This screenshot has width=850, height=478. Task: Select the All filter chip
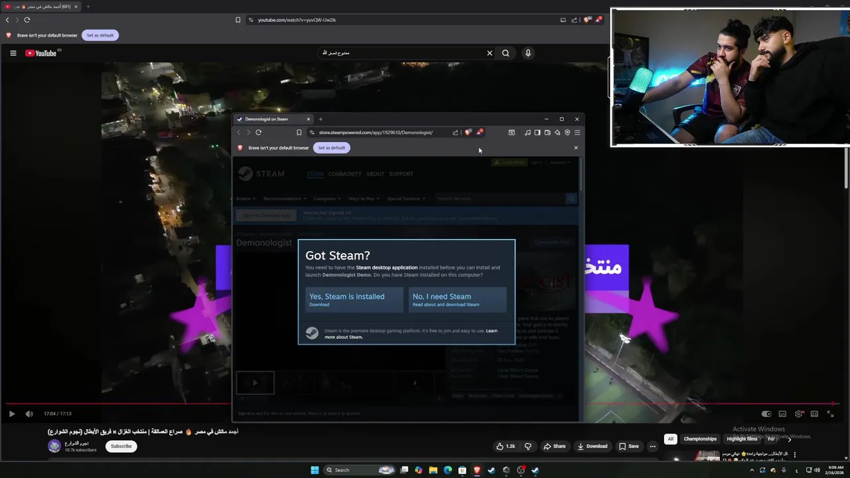coord(671,439)
